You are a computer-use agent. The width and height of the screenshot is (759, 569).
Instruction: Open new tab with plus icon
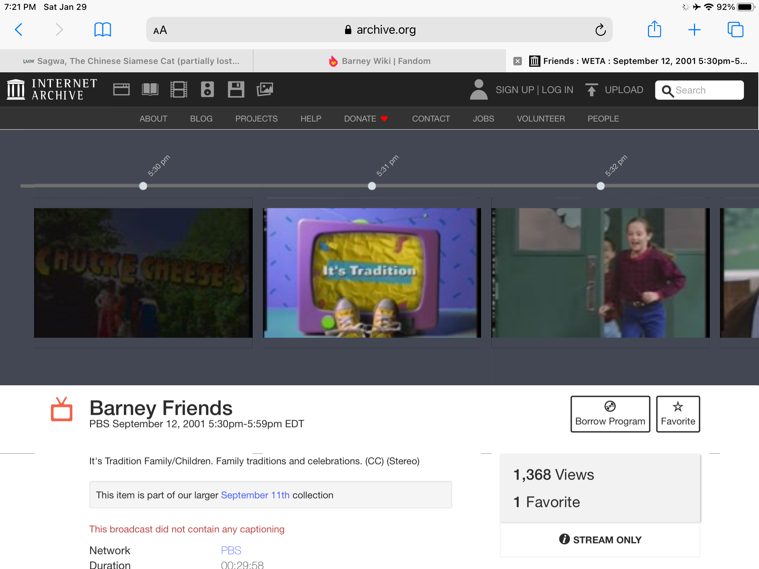pyautogui.click(x=694, y=30)
